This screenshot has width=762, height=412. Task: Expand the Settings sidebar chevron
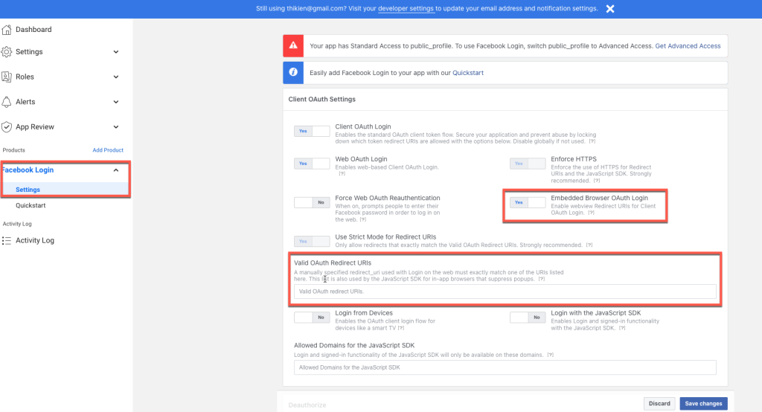tap(115, 52)
